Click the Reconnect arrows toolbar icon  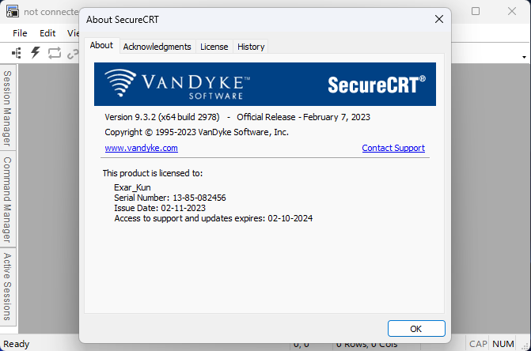54,53
